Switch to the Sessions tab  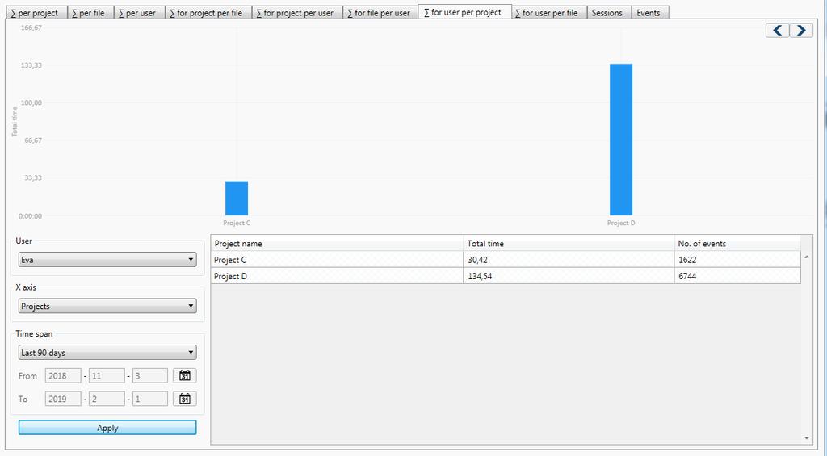607,13
